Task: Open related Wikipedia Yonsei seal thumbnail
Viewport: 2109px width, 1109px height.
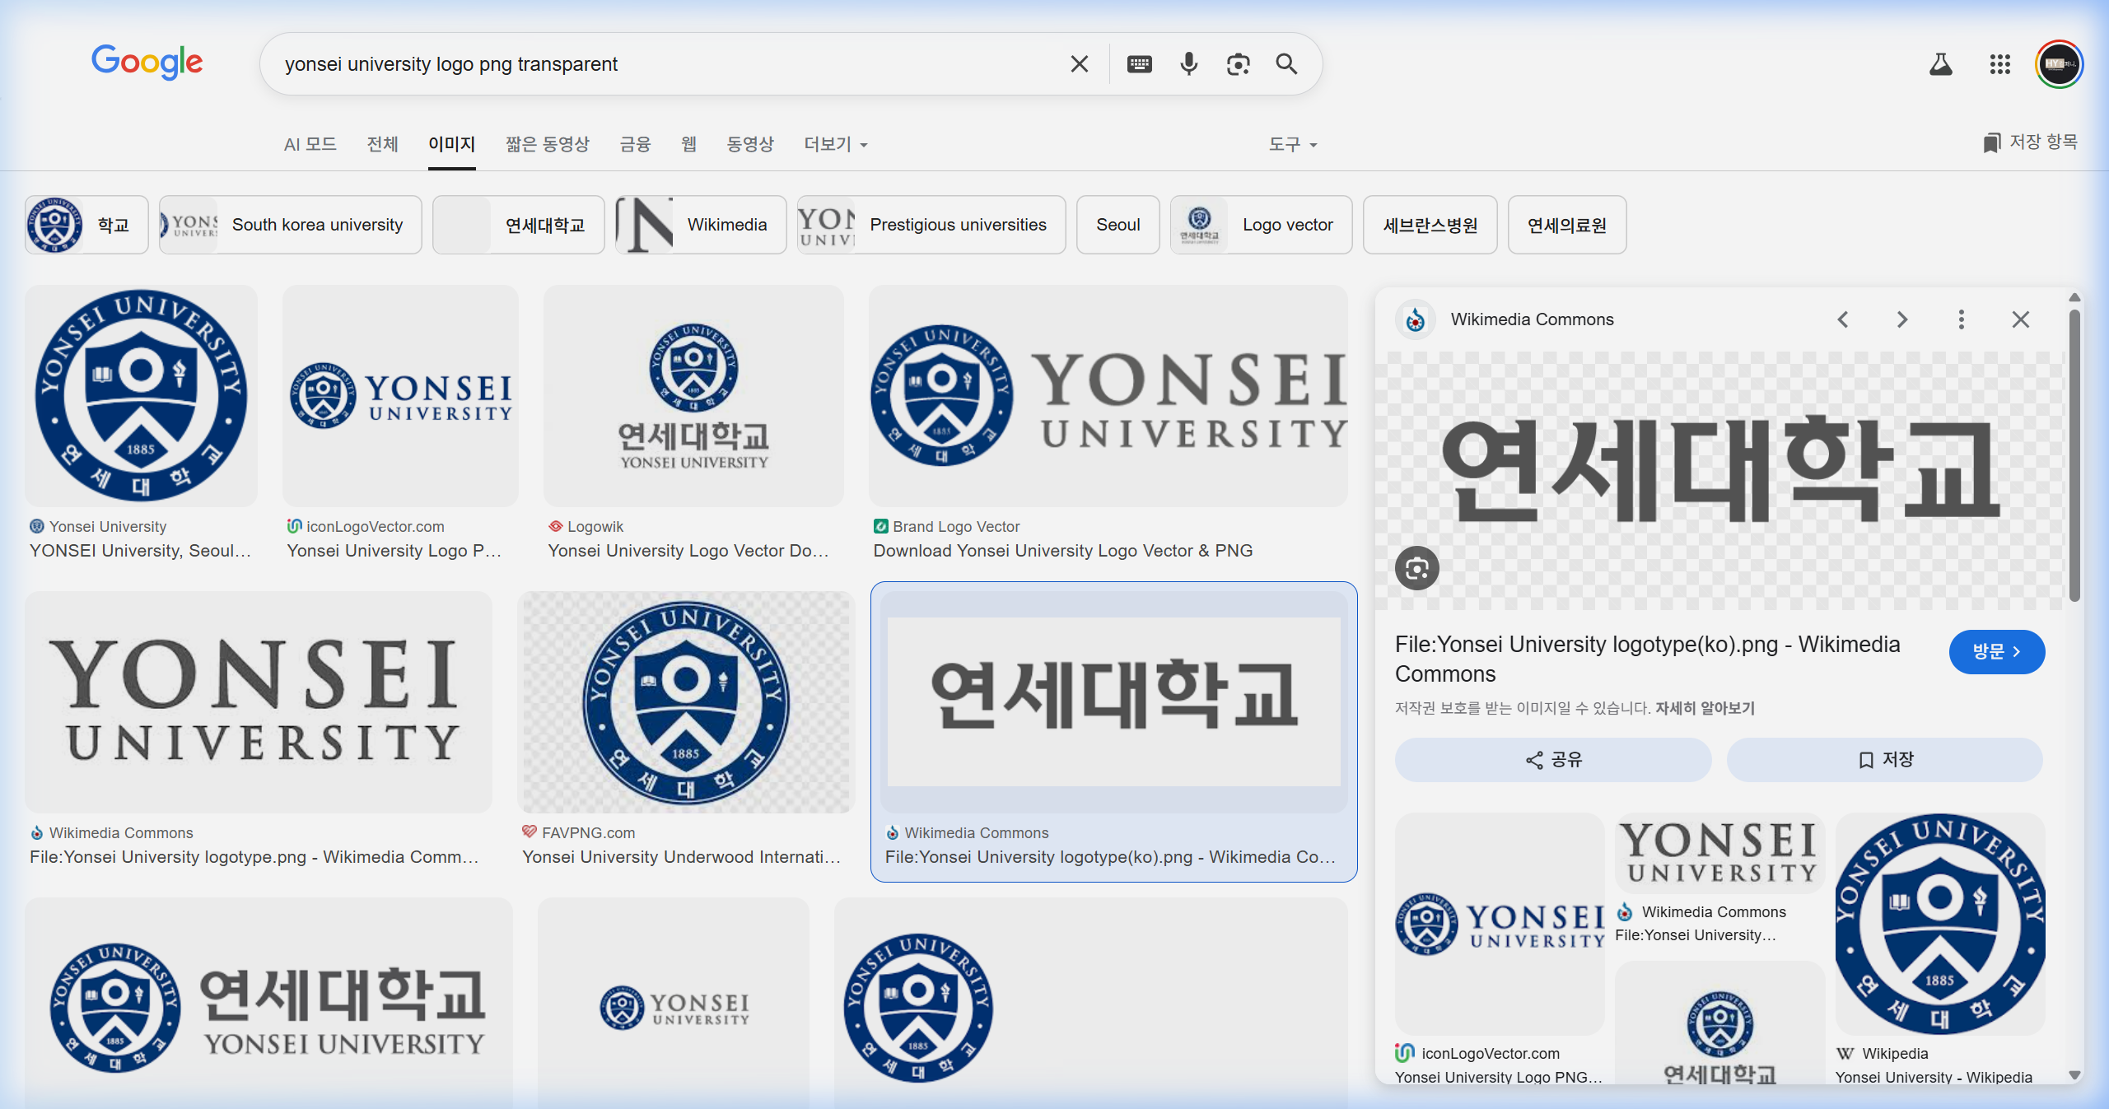Action: coord(1939,924)
